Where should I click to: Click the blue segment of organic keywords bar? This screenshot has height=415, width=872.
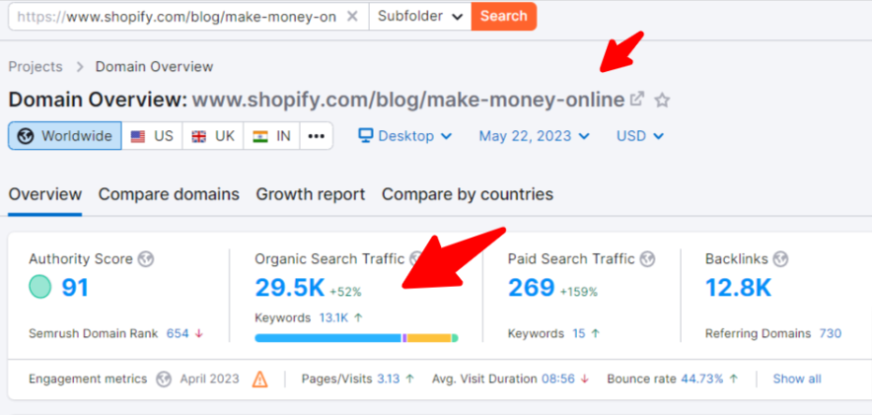click(x=328, y=338)
